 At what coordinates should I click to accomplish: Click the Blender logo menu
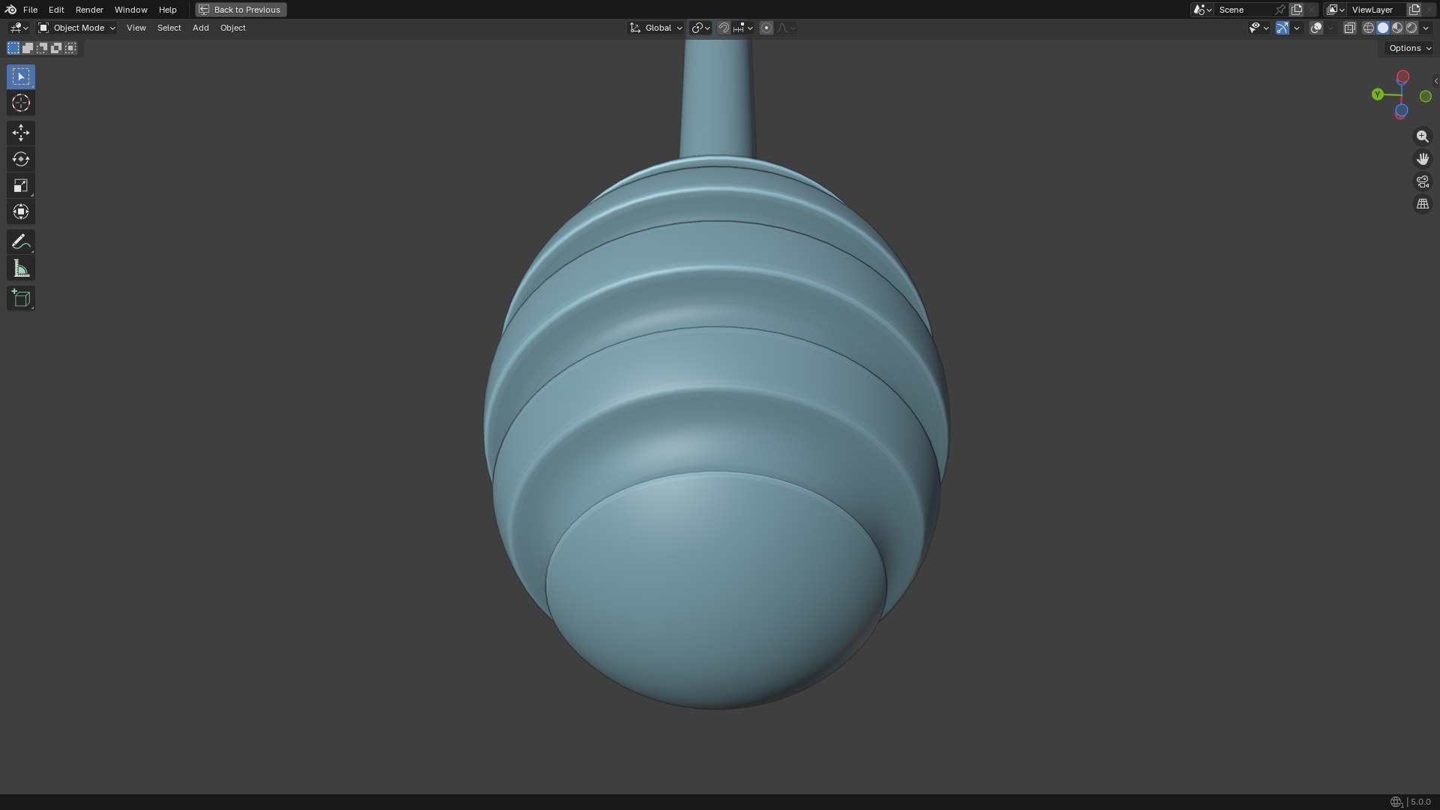10,10
